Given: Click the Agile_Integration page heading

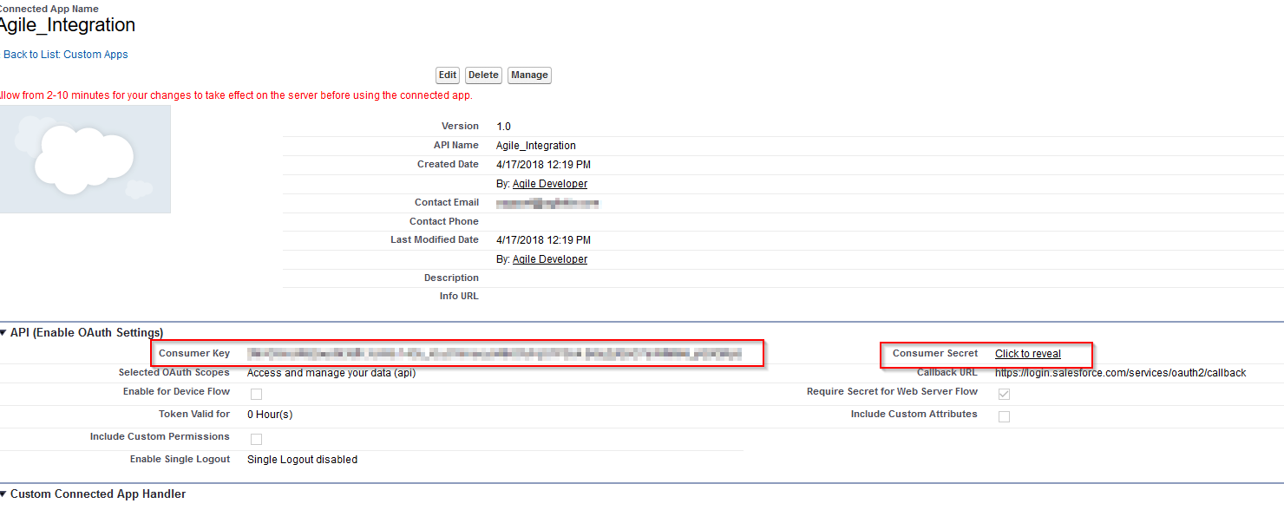Looking at the screenshot, I should pyautogui.click(x=68, y=26).
